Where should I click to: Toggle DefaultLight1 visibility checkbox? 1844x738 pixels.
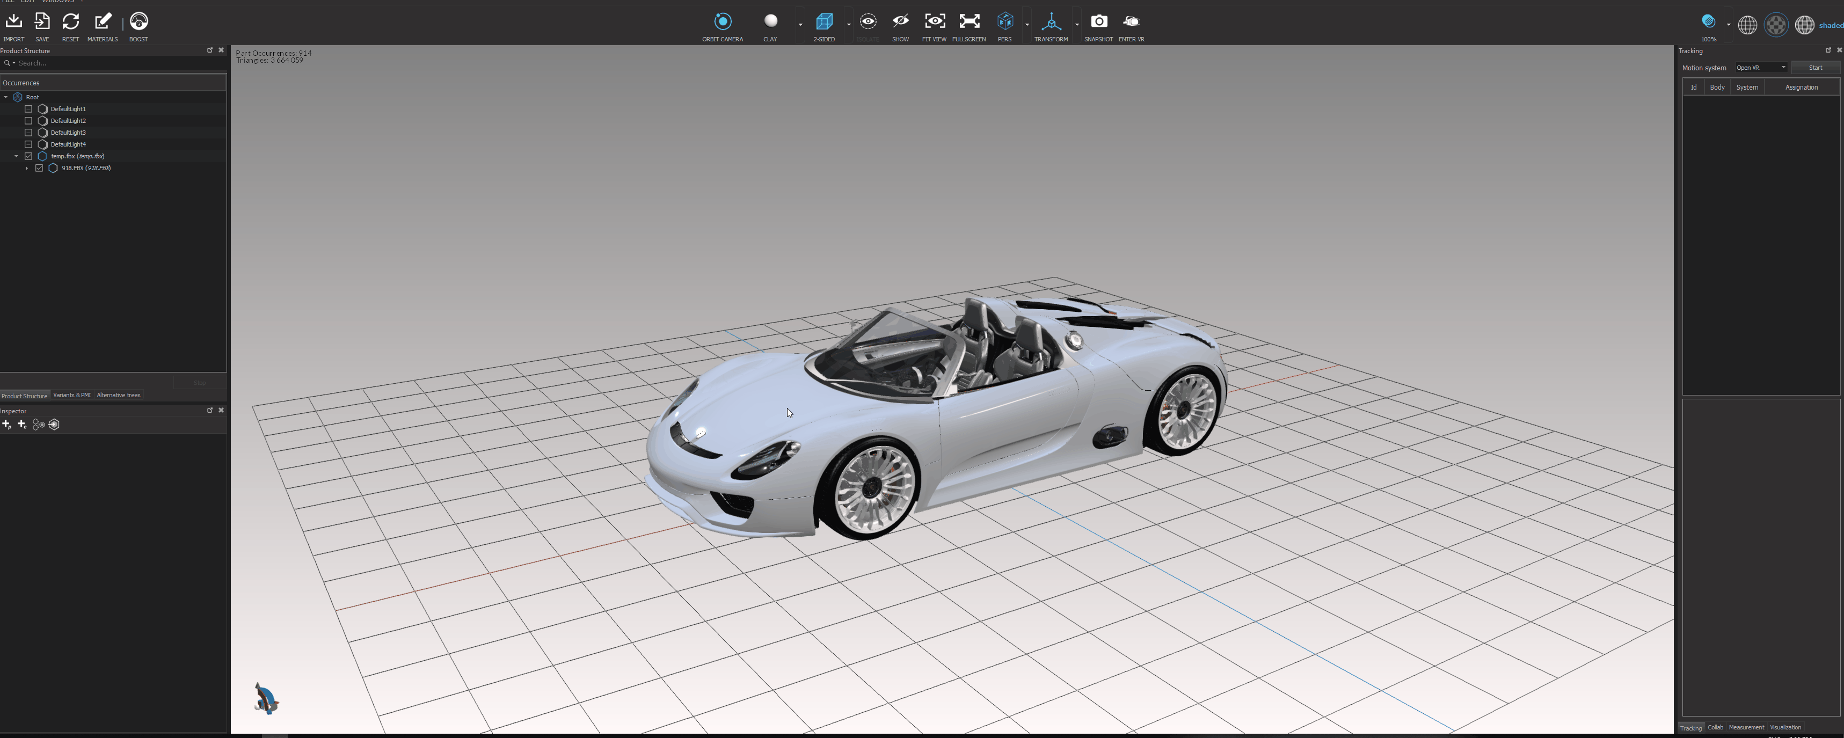point(28,109)
